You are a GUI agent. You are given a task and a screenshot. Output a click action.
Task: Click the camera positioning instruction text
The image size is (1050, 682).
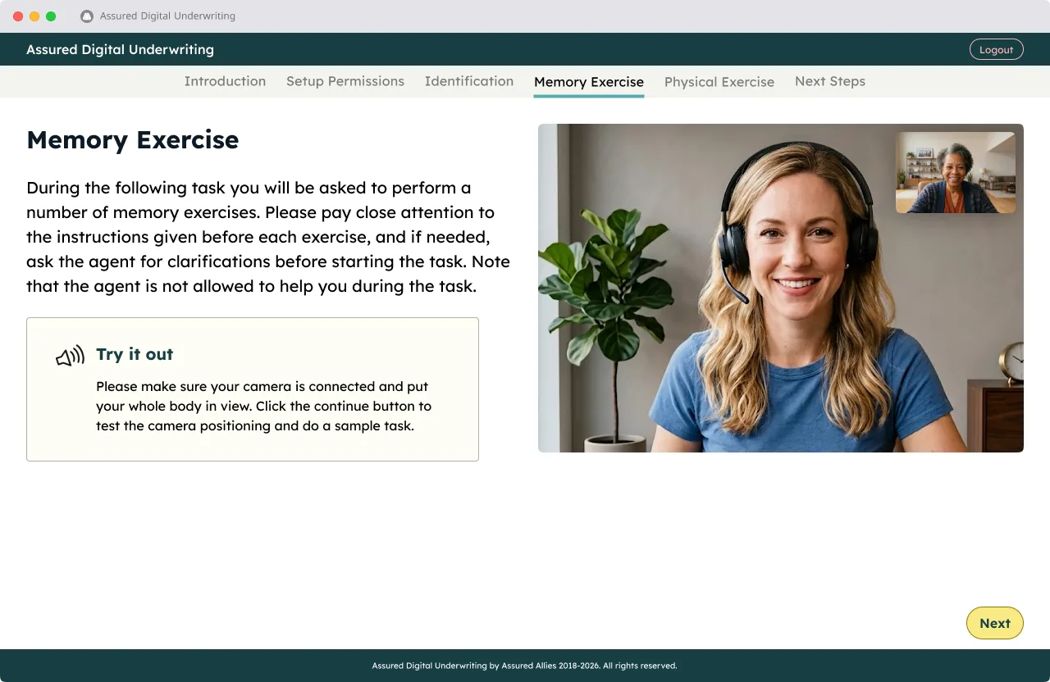point(263,406)
